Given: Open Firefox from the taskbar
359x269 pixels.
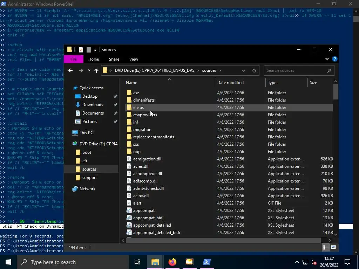Looking at the screenshot, I should 172,262.
